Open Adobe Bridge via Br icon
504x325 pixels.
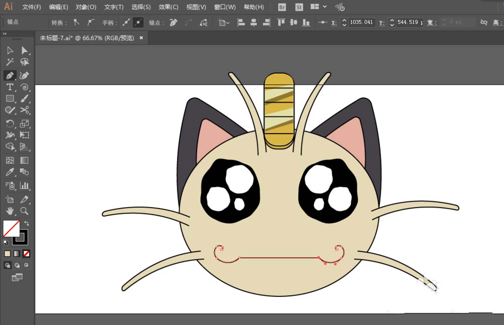click(x=282, y=7)
